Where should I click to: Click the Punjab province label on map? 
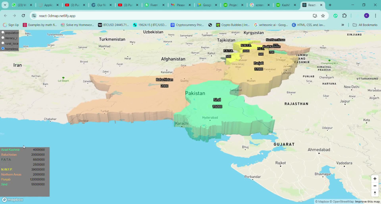(259, 63)
